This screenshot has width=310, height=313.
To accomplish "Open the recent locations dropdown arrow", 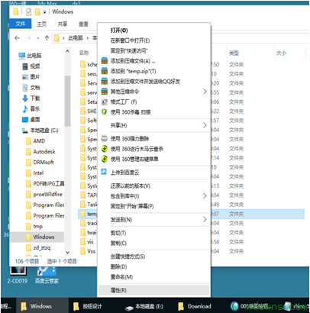I will pyautogui.click(x=38, y=38).
